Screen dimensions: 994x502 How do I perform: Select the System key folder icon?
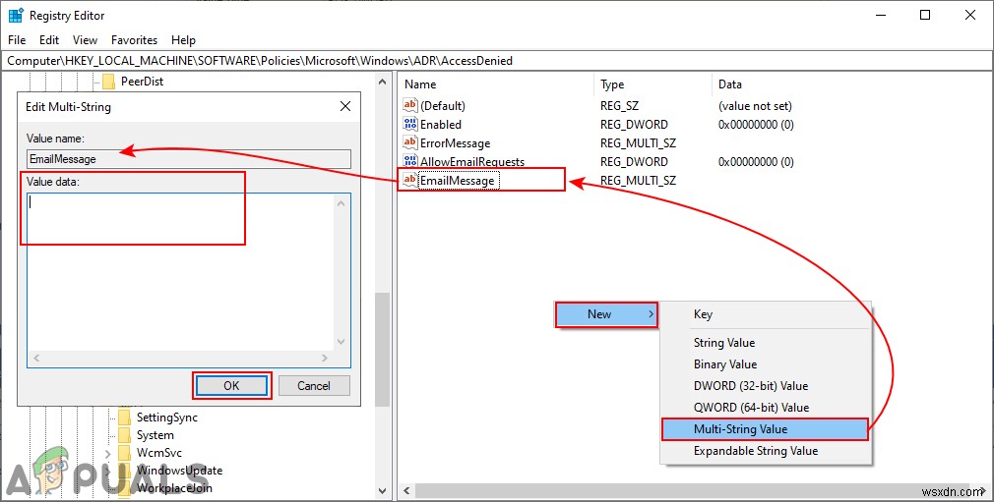(x=124, y=435)
